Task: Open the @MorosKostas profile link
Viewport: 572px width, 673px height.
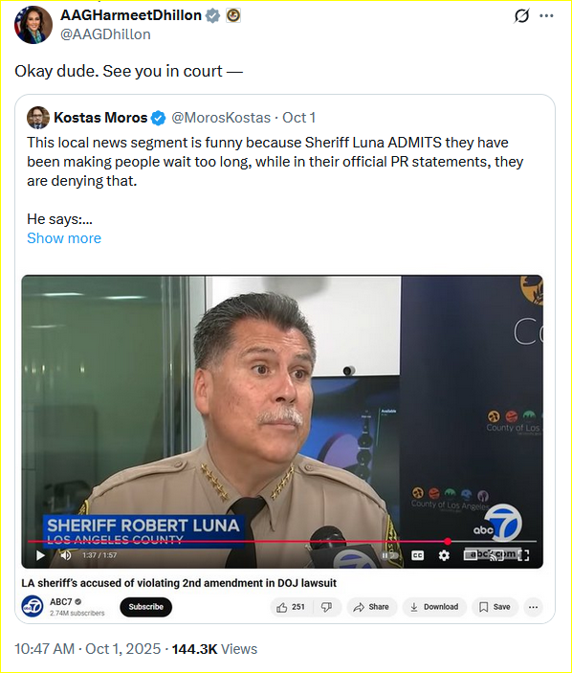Action: [221, 118]
